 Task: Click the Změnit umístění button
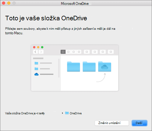click(x=112, y=123)
